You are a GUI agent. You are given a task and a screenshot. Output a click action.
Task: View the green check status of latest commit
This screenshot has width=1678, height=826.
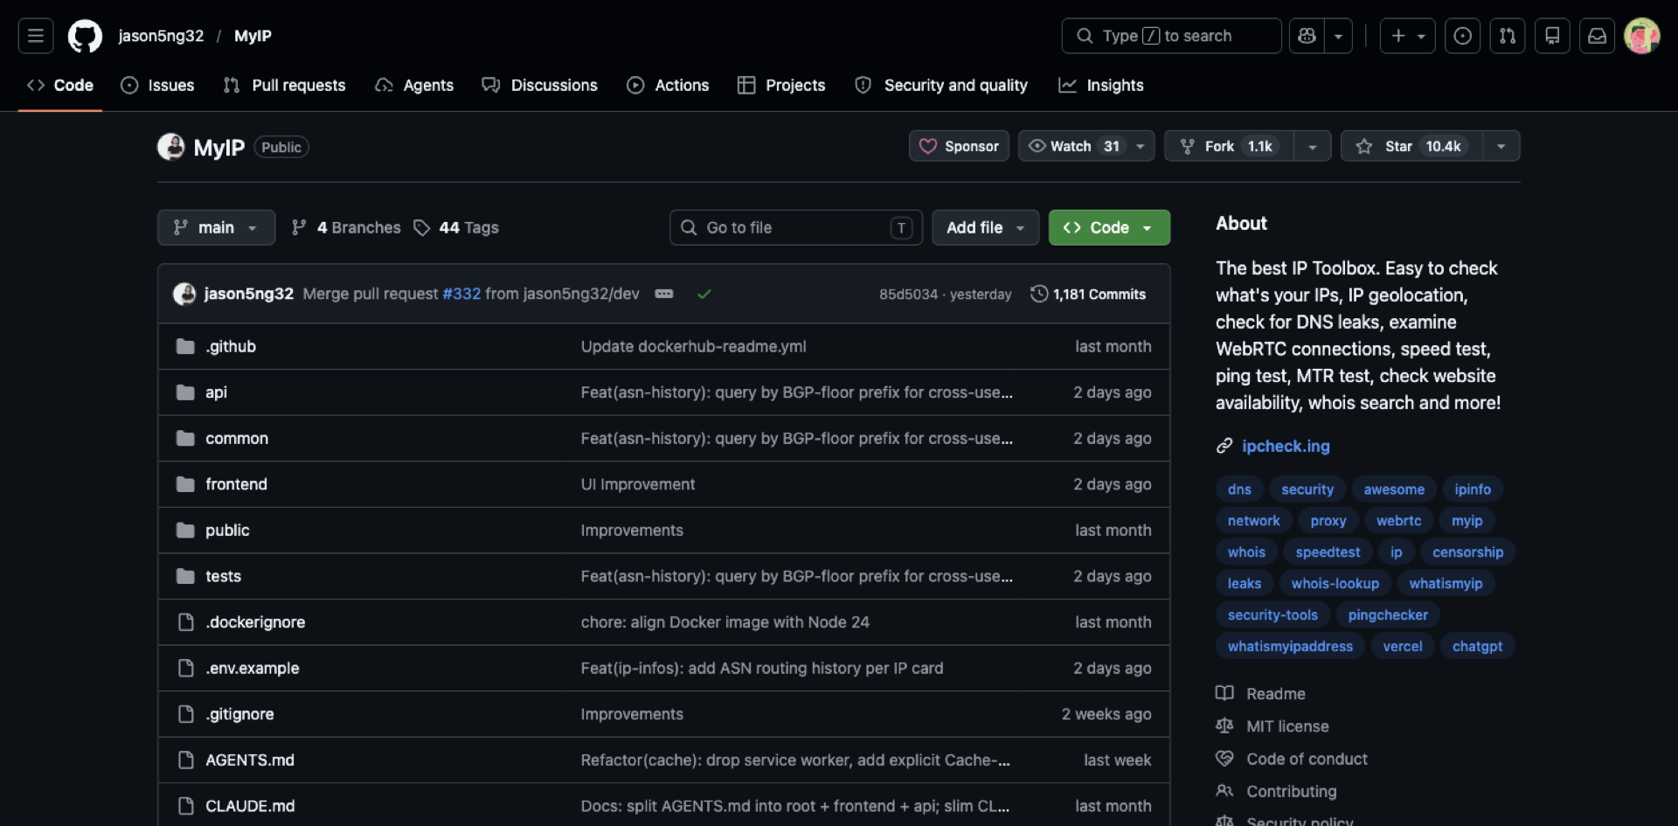[x=704, y=294]
